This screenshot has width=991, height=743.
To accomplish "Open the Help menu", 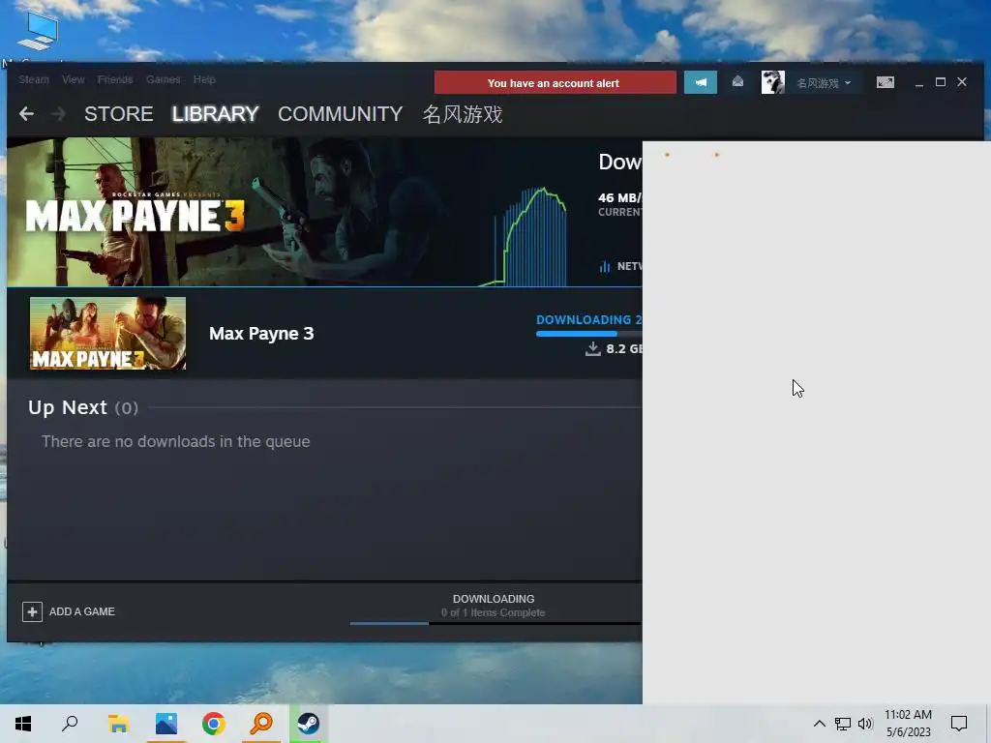I will (x=204, y=79).
